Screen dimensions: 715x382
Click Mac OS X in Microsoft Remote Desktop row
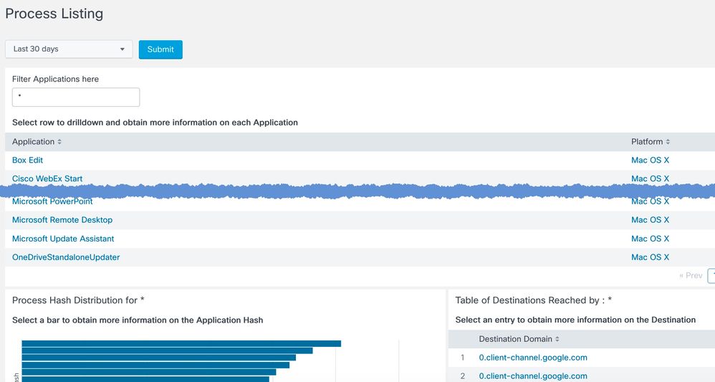point(651,220)
